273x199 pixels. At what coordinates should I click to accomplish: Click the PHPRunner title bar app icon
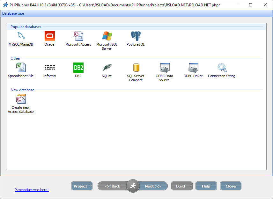[x=5, y=5]
